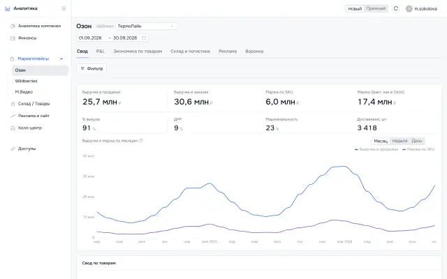Navigate to Аналитика компании
Viewport: 447px width, 279px height.
point(39,27)
